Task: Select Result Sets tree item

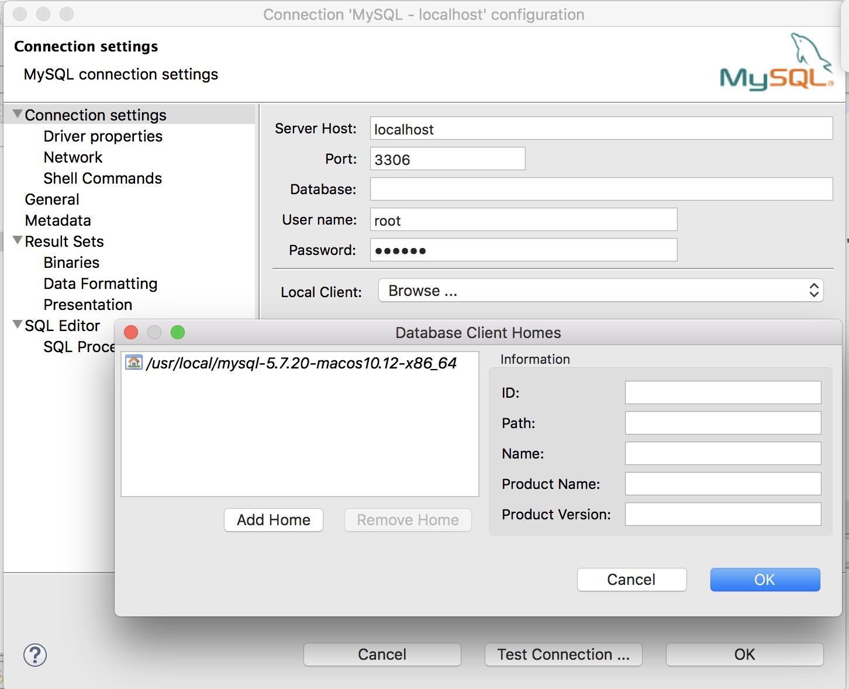Action: 64,242
